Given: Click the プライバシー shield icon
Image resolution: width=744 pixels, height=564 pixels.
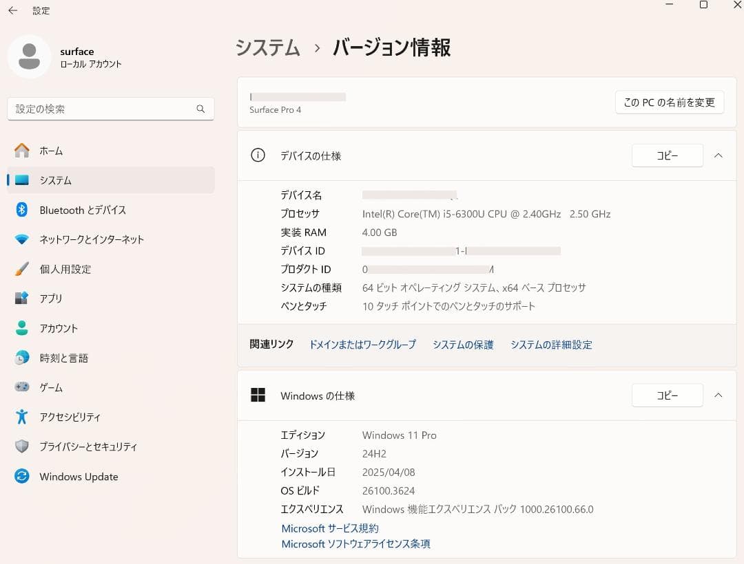Looking at the screenshot, I should point(22,446).
